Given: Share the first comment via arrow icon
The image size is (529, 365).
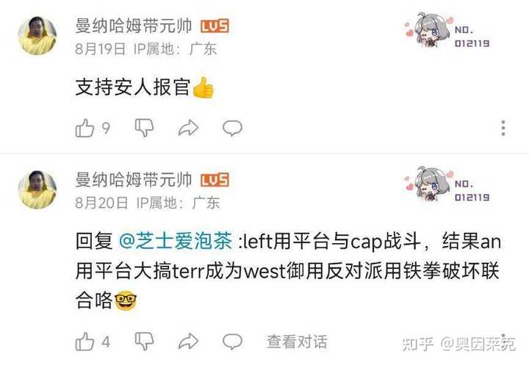Looking at the screenshot, I should tap(188, 129).
